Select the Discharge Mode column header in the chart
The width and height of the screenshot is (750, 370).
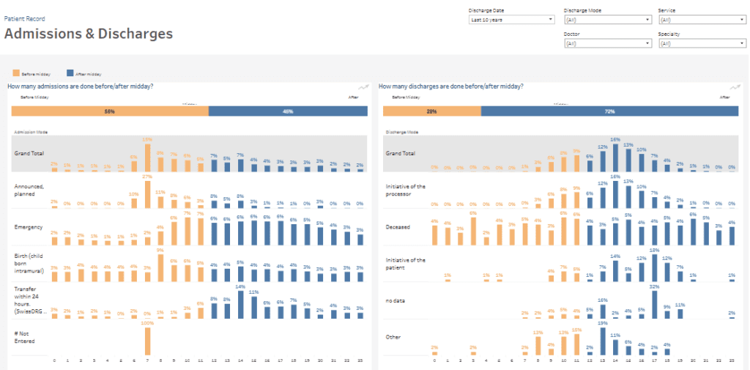click(x=402, y=132)
